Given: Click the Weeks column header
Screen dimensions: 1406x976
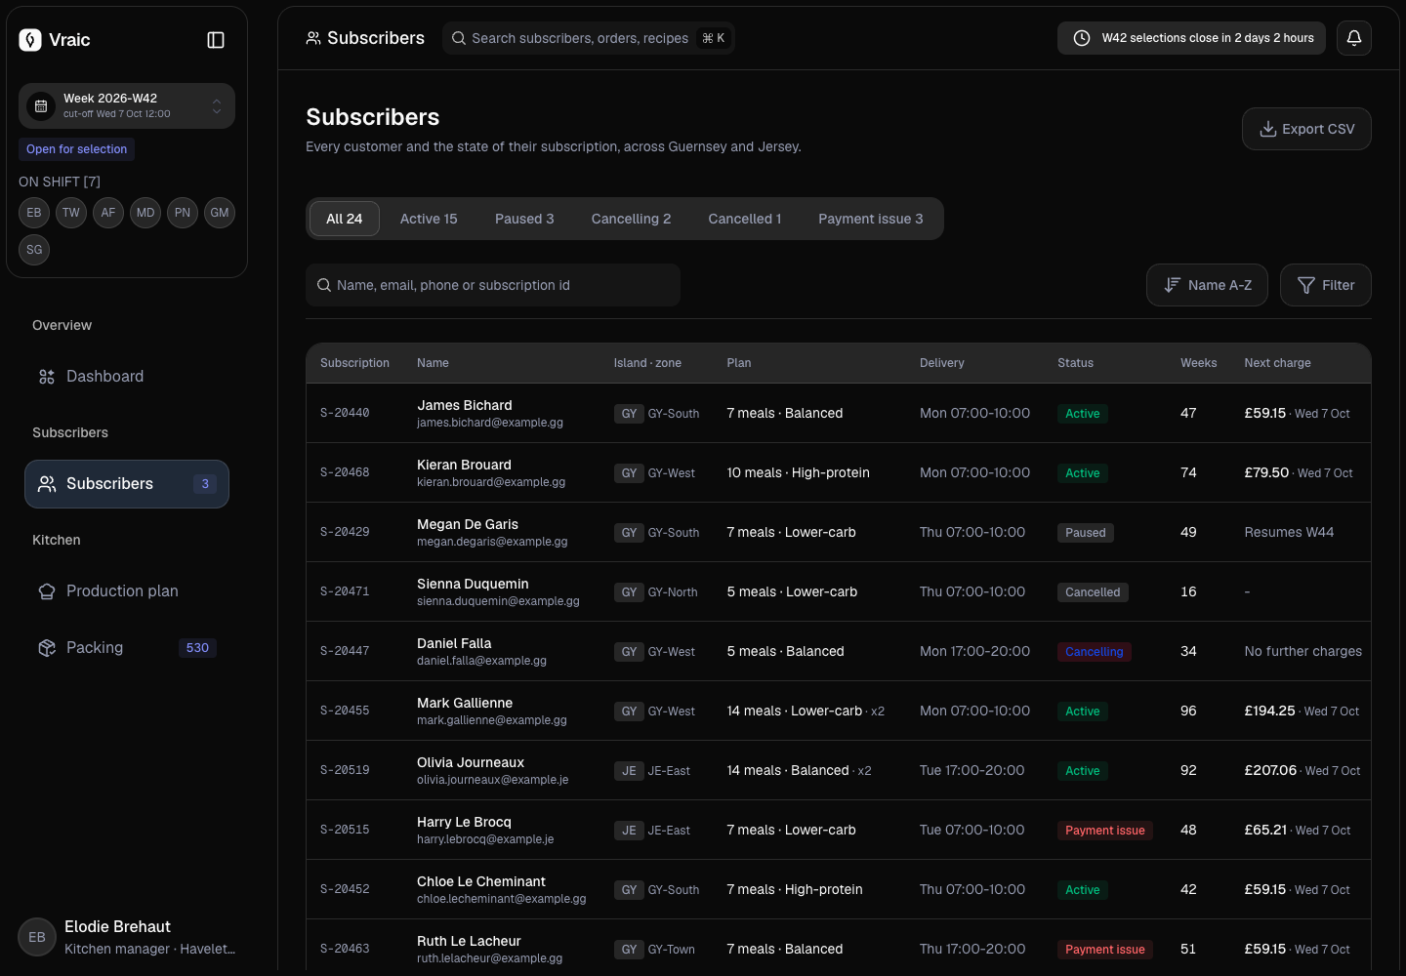Looking at the screenshot, I should [x=1198, y=363].
